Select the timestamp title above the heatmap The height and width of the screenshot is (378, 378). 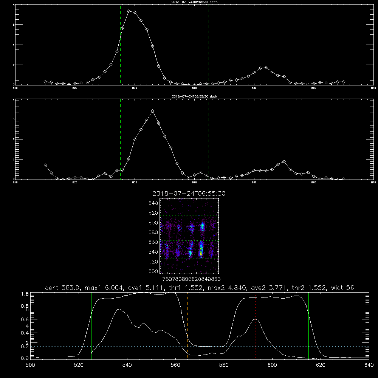pyautogui.click(x=189, y=194)
